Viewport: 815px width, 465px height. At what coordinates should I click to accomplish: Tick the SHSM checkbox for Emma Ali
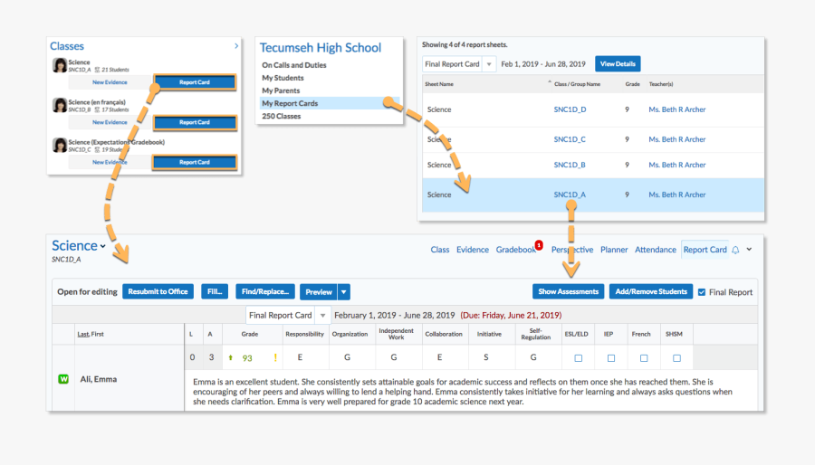click(x=676, y=358)
